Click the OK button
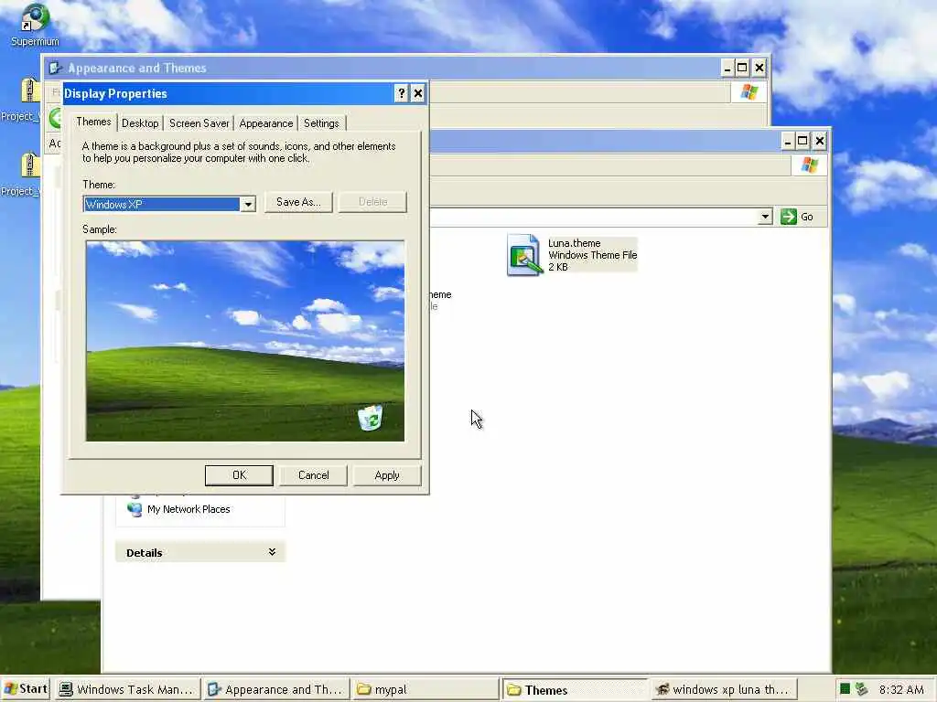Screen dimensions: 937x702 (x=239, y=475)
